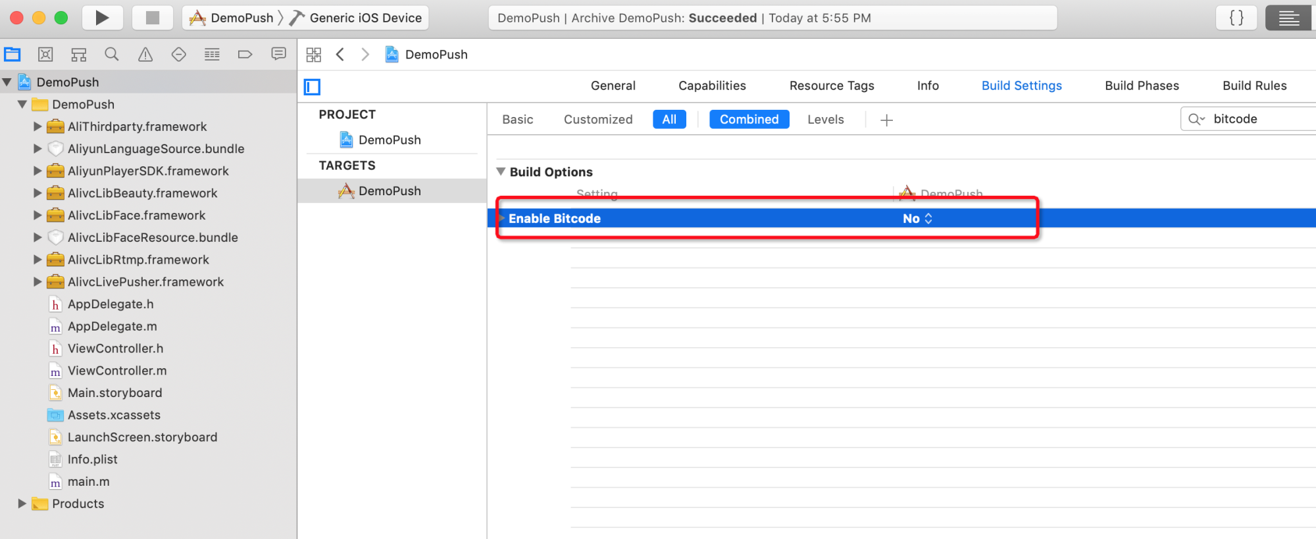
Task: Open the Report navigator speech bubble icon
Action: (x=279, y=54)
